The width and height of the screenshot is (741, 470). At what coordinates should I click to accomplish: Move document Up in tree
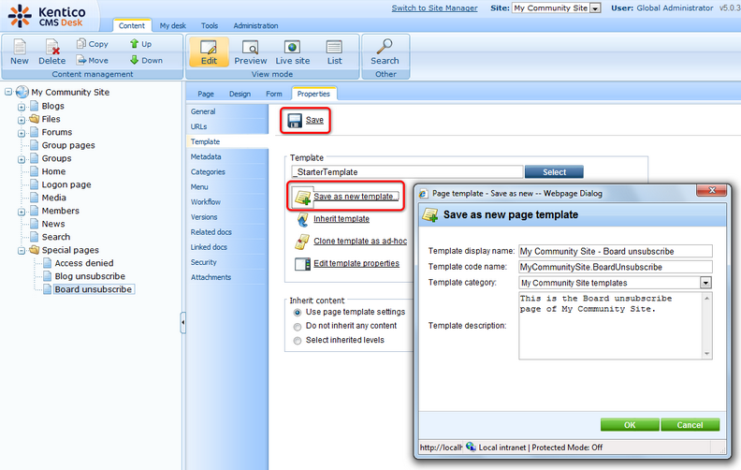[x=141, y=43]
